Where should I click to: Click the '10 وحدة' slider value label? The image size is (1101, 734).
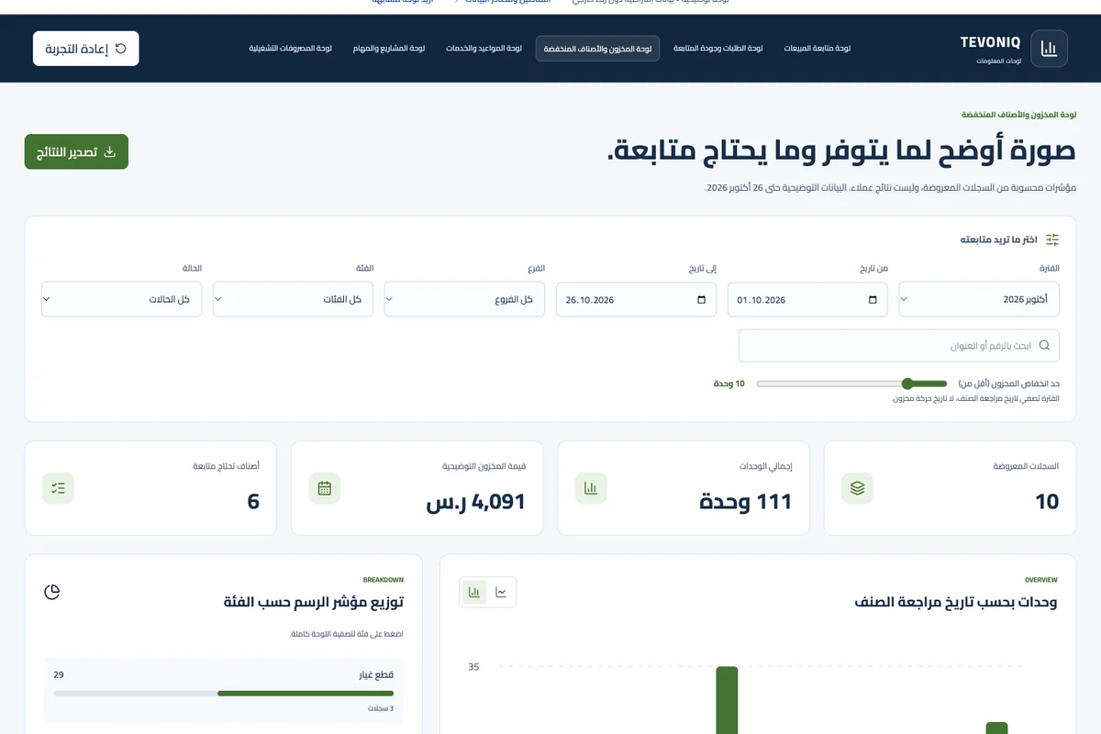[x=729, y=384]
